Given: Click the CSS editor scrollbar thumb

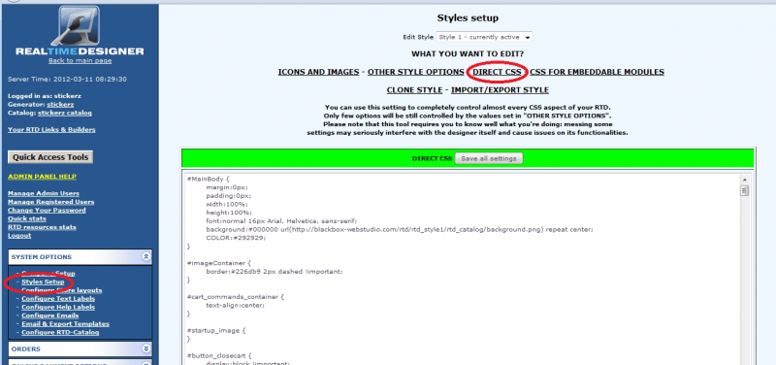Looking at the screenshot, I should pyautogui.click(x=744, y=190).
